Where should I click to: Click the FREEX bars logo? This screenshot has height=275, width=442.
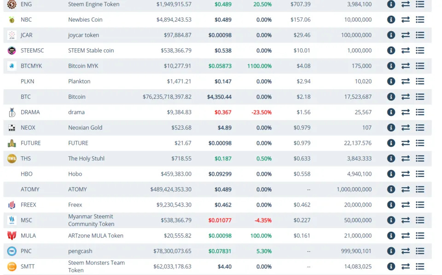click(12, 205)
